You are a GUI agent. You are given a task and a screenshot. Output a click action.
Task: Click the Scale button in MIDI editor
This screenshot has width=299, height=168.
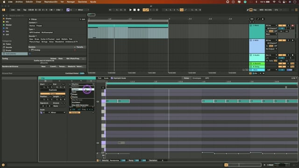106,78
